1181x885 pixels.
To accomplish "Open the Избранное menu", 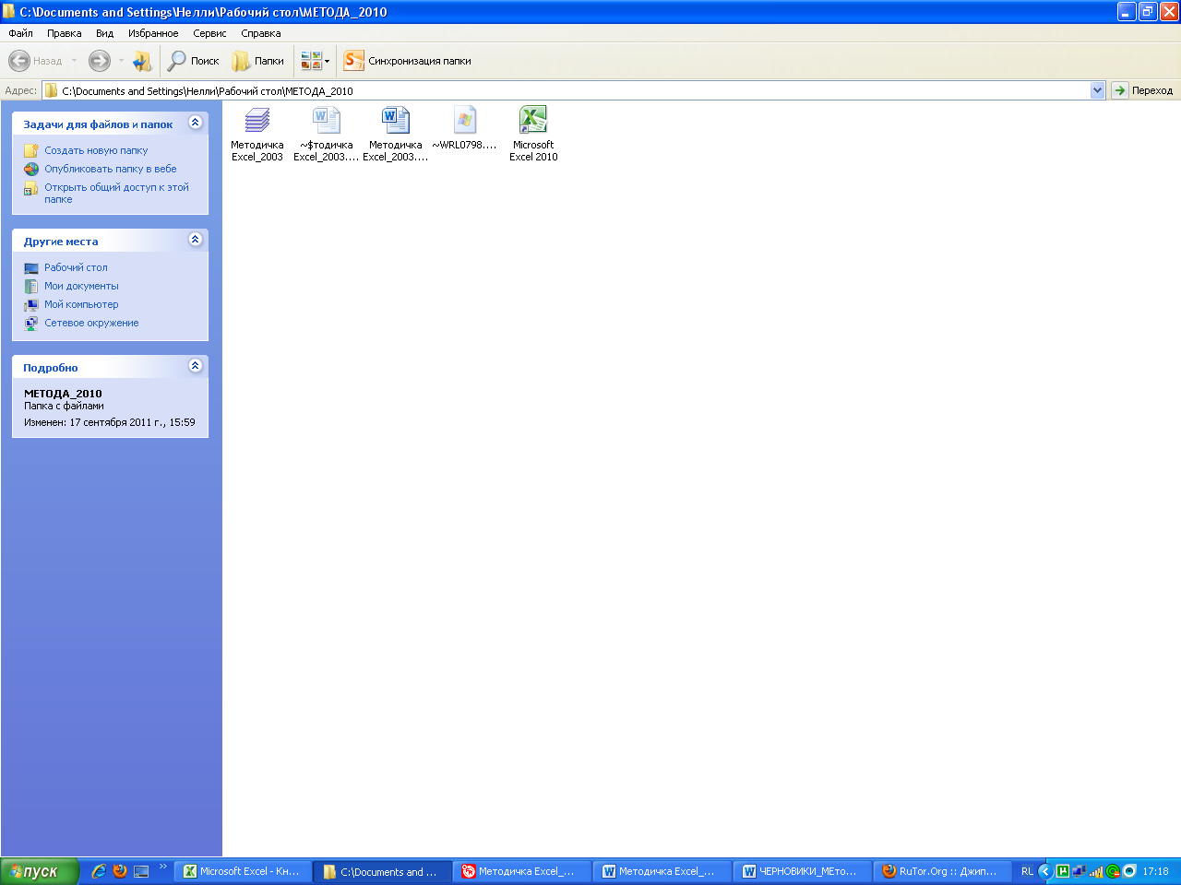I will pos(153,33).
